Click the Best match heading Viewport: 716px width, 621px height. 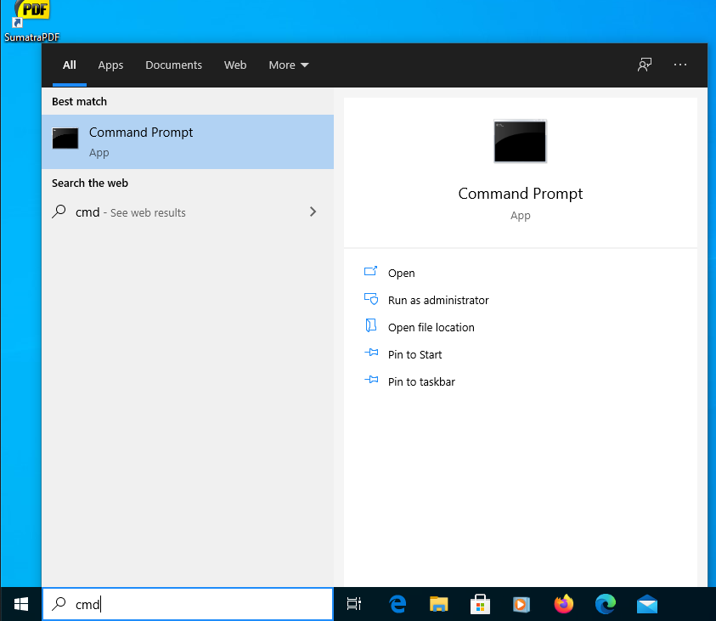[x=79, y=101]
